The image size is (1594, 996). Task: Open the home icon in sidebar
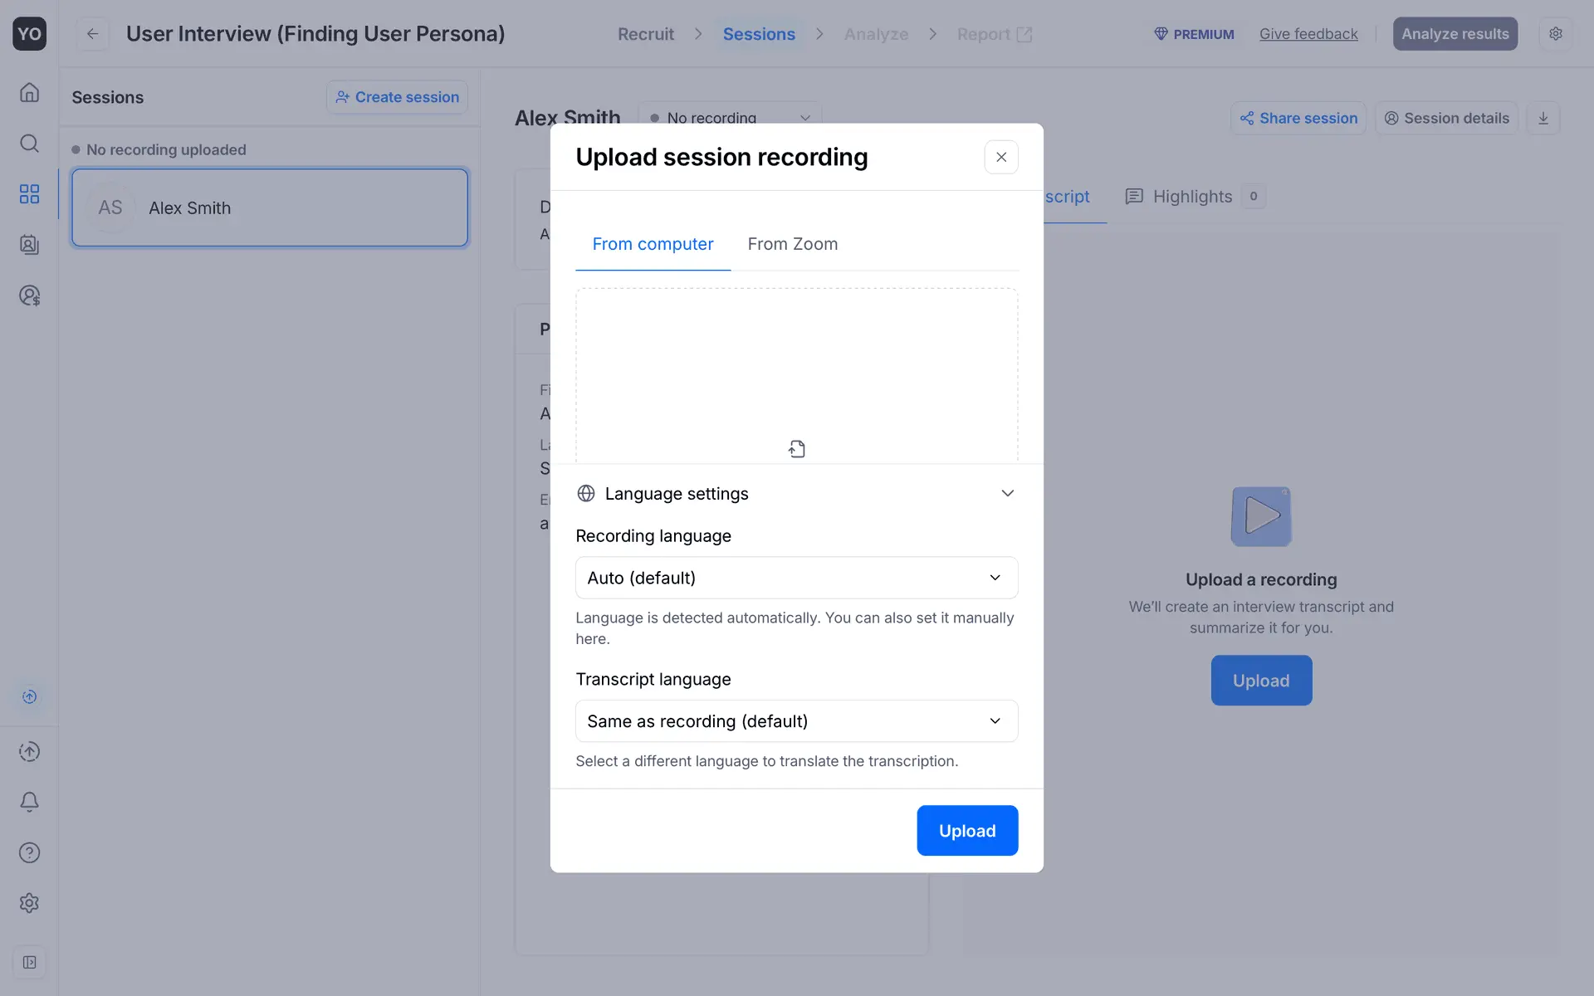click(29, 92)
